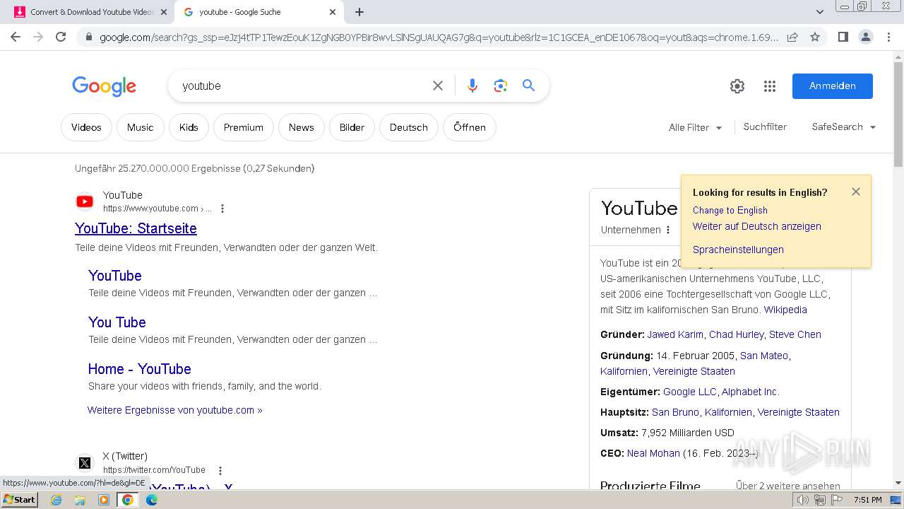Image resolution: width=904 pixels, height=509 pixels.
Task: Click the Anmelden sign-in button
Action: 832,86
